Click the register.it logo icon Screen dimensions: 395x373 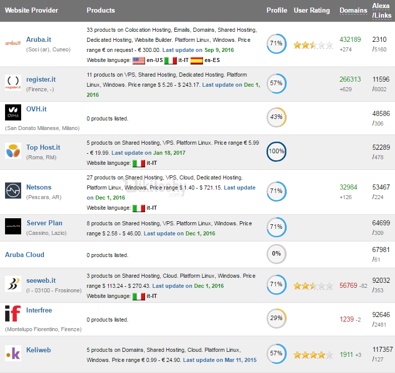[13, 82]
